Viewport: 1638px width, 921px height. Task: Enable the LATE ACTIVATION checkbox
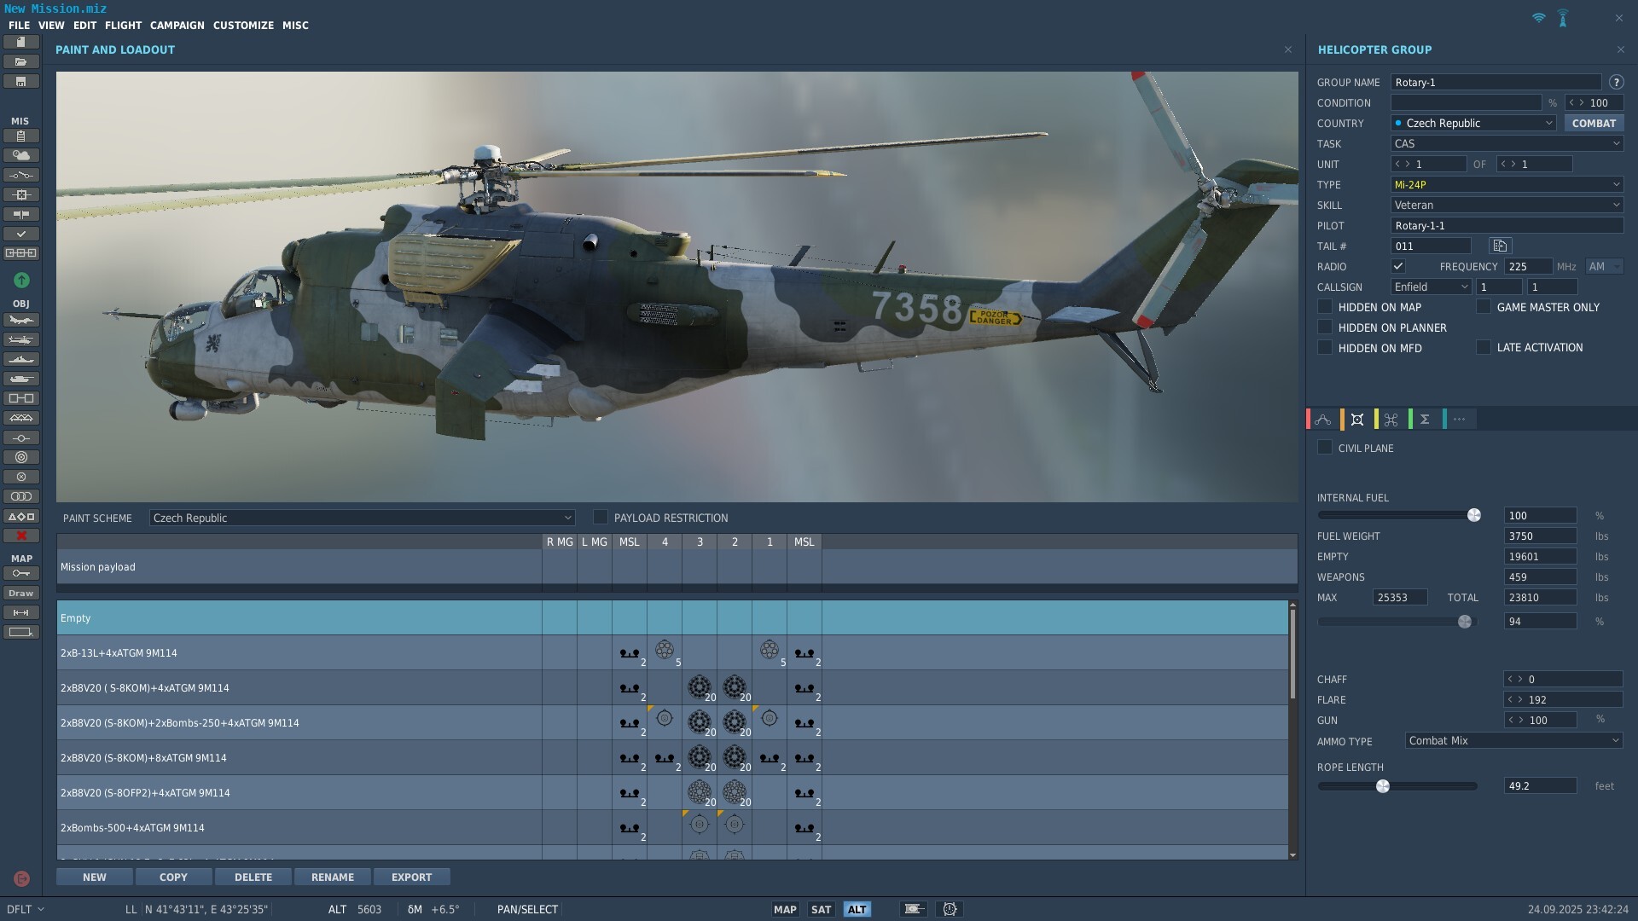pyautogui.click(x=1484, y=347)
